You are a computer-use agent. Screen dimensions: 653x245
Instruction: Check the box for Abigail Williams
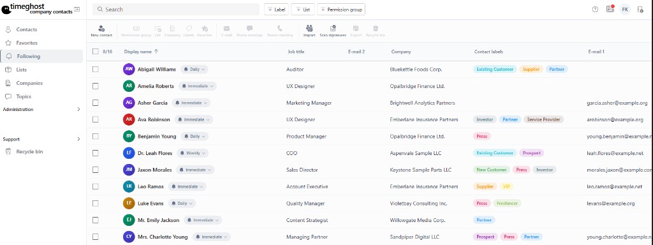tap(96, 69)
